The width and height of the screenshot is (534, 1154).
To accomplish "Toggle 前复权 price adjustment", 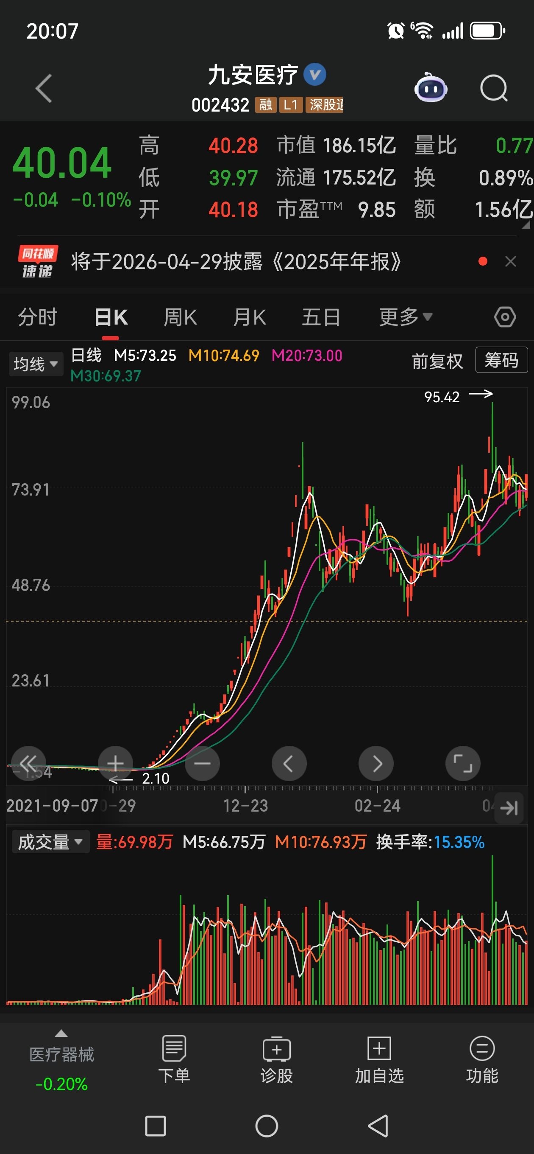I will 437,361.
